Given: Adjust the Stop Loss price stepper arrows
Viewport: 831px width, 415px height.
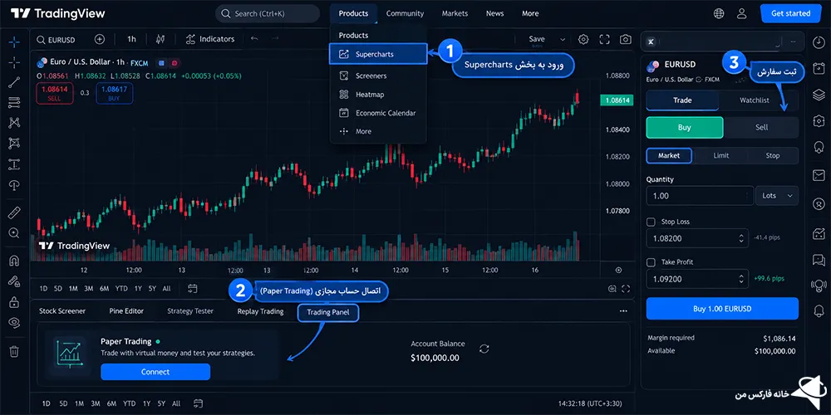Looking at the screenshot, I should click(x=741, y=238).
